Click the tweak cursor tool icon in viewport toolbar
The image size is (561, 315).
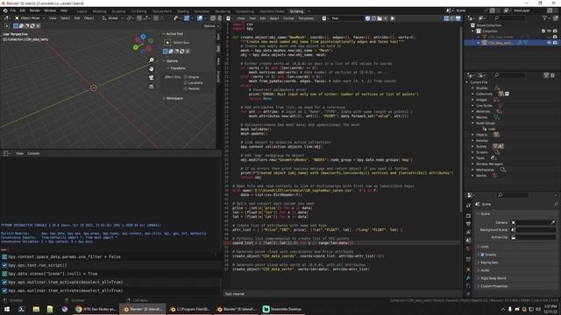(7, 25)
